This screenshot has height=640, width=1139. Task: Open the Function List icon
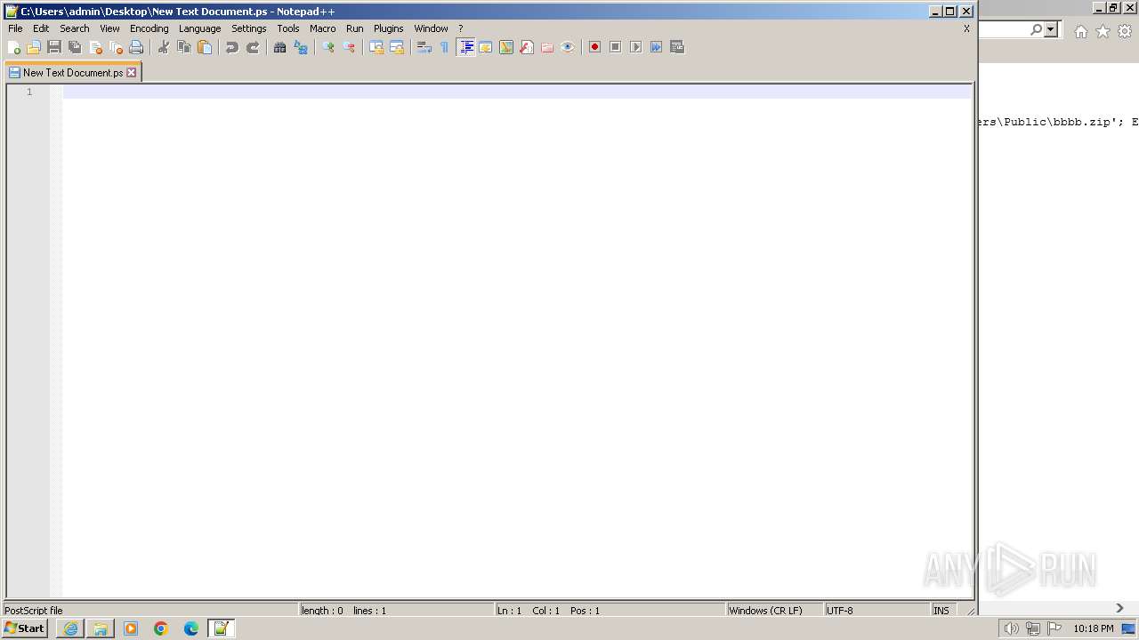click(x=527, y=47)
